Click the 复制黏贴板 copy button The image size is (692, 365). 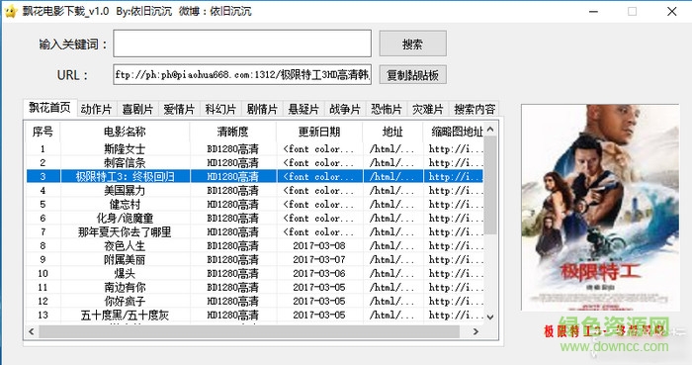(412, 74)
